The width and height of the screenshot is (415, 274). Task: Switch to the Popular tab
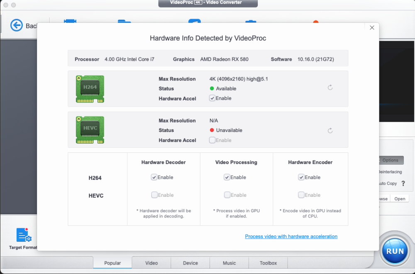112,263
